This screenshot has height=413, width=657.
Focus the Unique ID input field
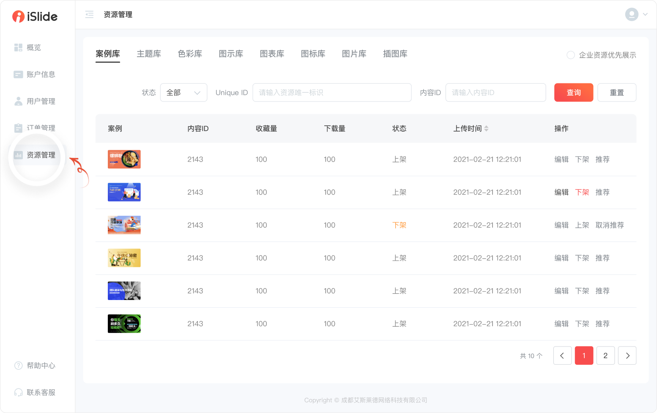point(331,93)
